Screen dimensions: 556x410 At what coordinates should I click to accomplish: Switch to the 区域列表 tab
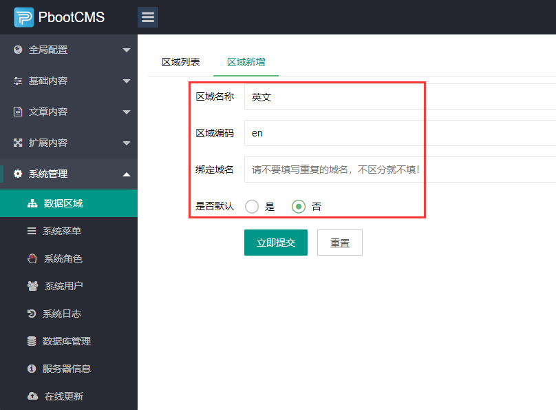[x=180, y=61]
